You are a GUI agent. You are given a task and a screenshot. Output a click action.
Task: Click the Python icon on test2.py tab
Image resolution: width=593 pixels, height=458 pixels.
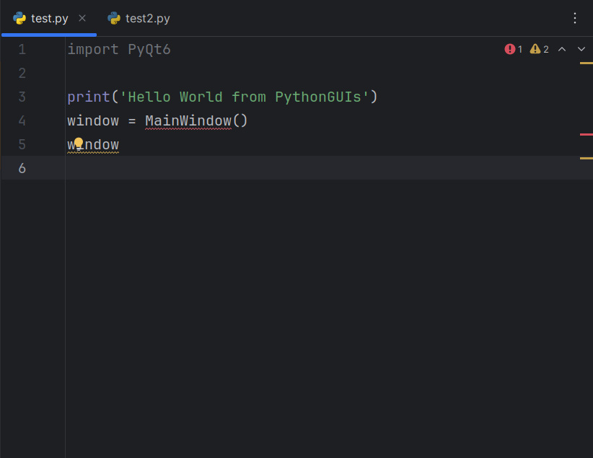click(114, 18)
